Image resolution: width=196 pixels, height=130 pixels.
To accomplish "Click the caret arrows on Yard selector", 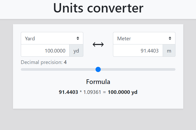I will (78, 38).
